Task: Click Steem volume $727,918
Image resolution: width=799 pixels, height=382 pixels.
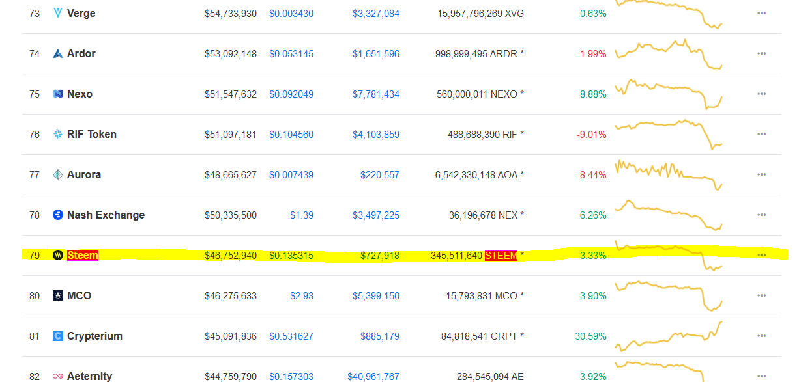Action: 380,255
